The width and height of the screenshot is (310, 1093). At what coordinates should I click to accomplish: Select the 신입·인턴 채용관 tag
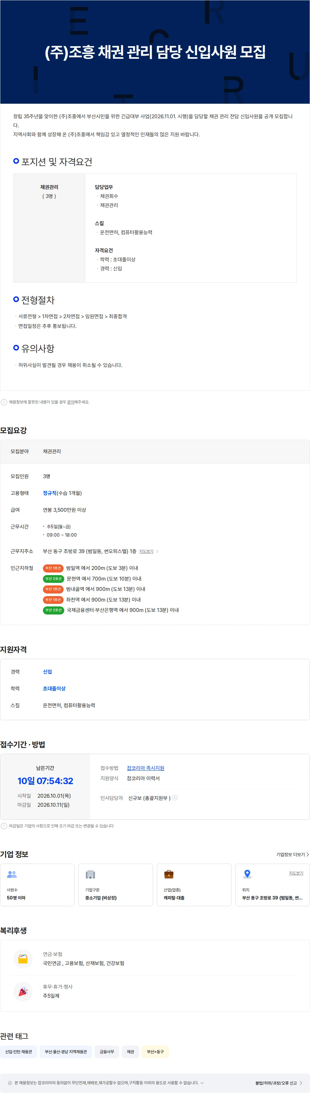[x=19, y=1052]
